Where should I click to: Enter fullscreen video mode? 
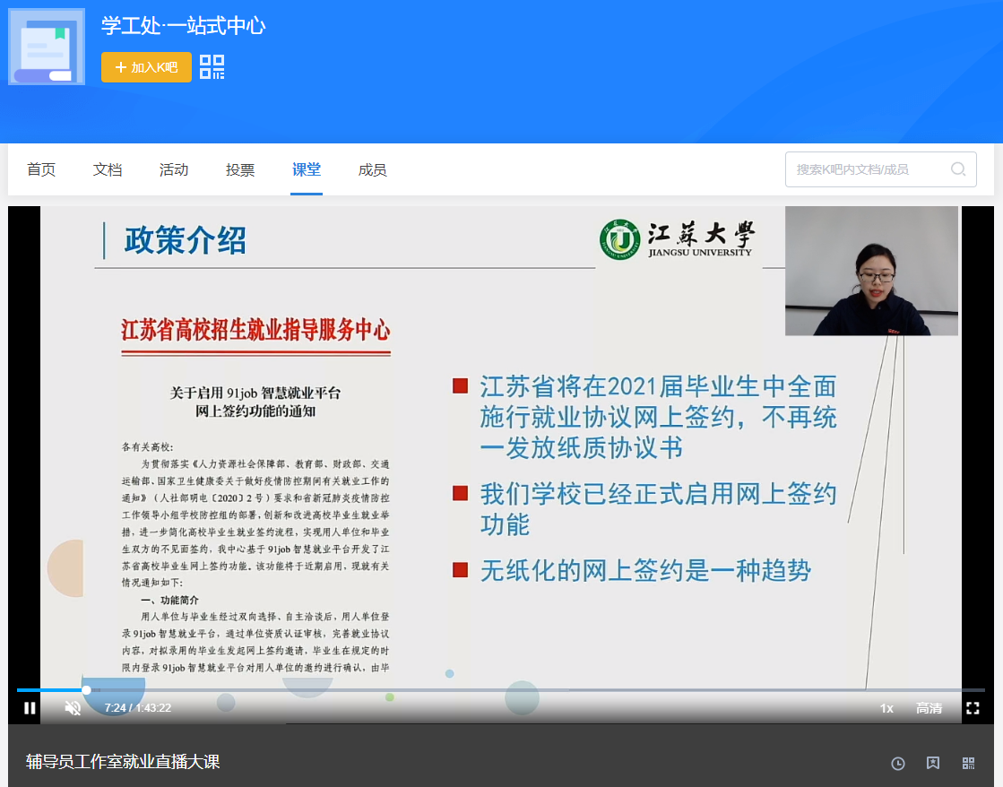[x=973, y=708]
